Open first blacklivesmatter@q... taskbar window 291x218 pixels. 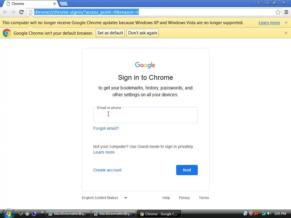[x=68, y=214]
